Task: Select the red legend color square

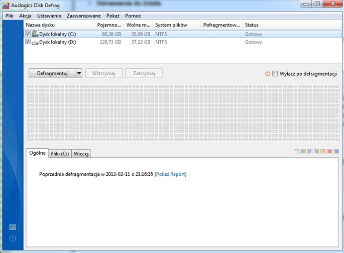Action: click(x=330, y=152)
